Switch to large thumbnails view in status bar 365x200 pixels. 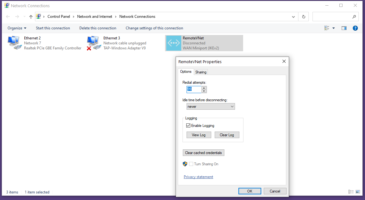pos(358,192)
